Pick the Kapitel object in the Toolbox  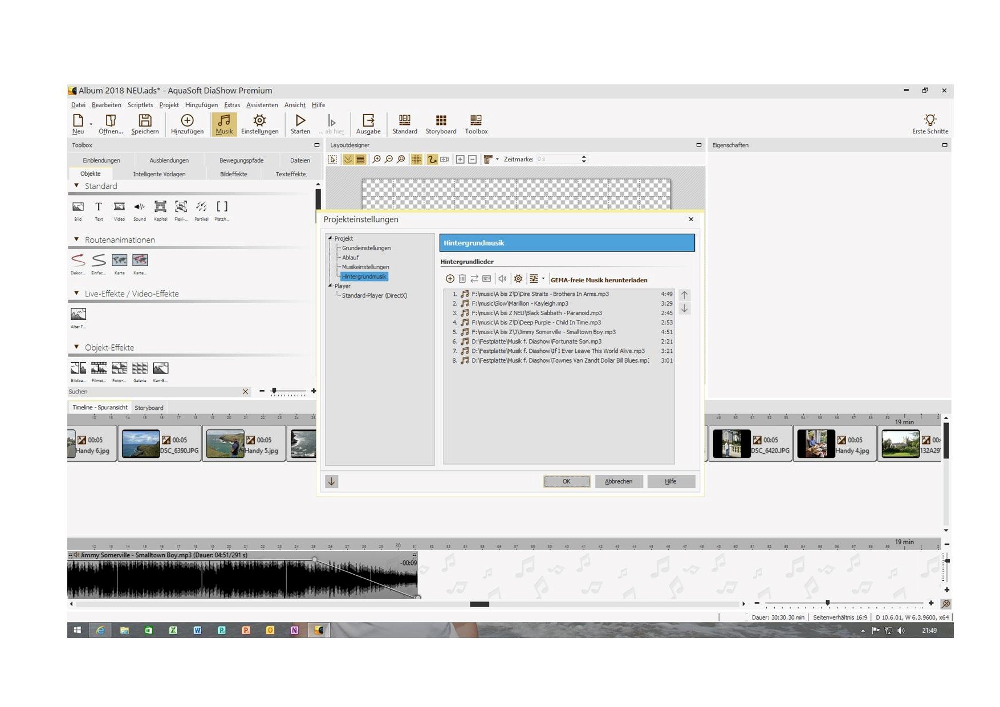[x=160, y=207]
